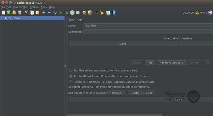Click the Reset Search broom icon
Screen dimensions: 213x116
tap(102, 13)
